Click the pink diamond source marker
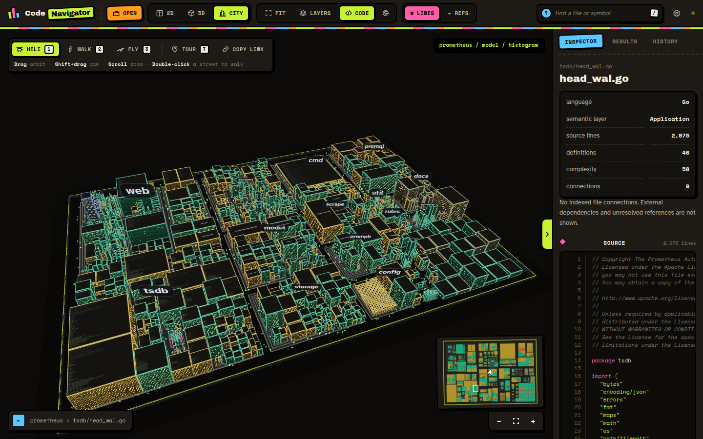Image resolution: width=703 pixels, height=439 pixels. (x=563, y=242)
